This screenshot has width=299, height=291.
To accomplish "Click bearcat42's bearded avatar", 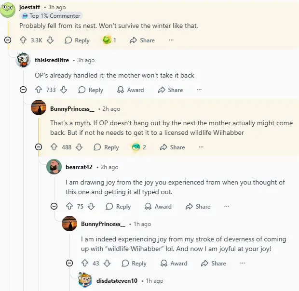I will point(54,167).
